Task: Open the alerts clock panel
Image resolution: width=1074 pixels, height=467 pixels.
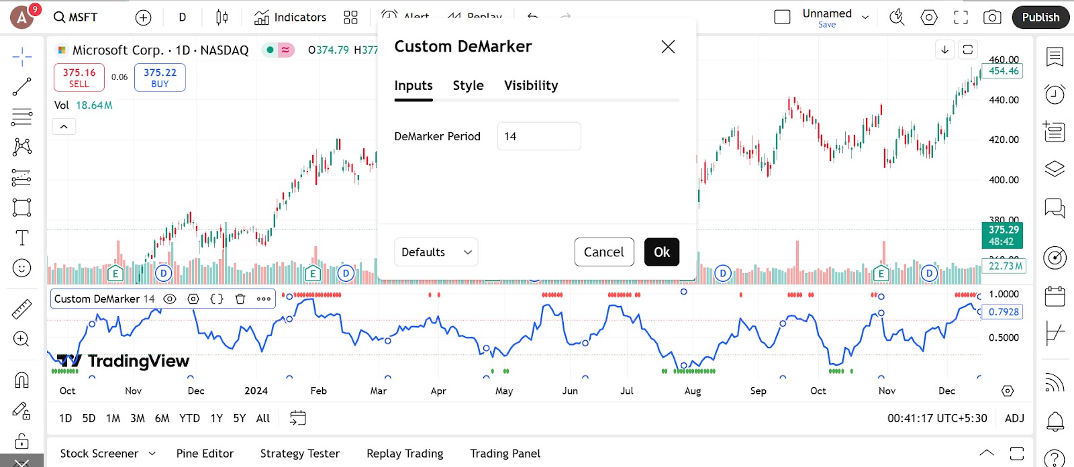Action: pos(1055,94)
